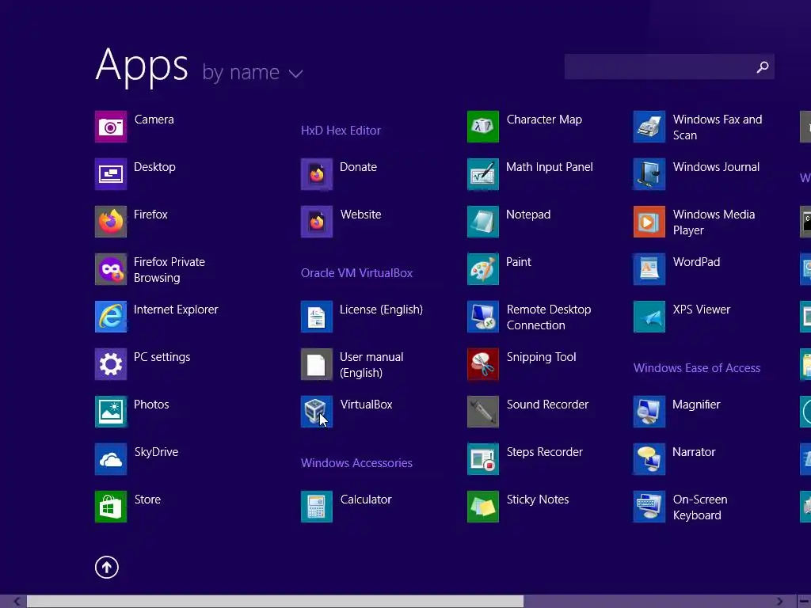Click scrollbar right arrow
Image resolution: width=811 pixels, height=608 pixels.
click(779, 602)
